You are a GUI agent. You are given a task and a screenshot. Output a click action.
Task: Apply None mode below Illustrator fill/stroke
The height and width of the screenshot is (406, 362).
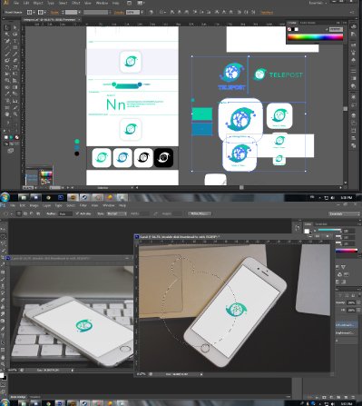pos(17,137)
